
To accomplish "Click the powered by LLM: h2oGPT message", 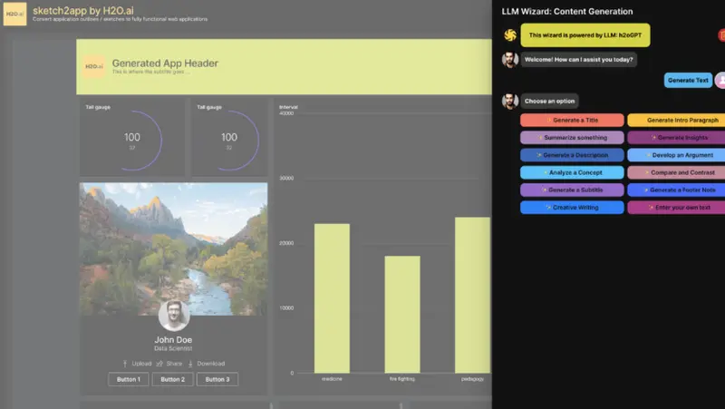I will [x=585, y=35].
